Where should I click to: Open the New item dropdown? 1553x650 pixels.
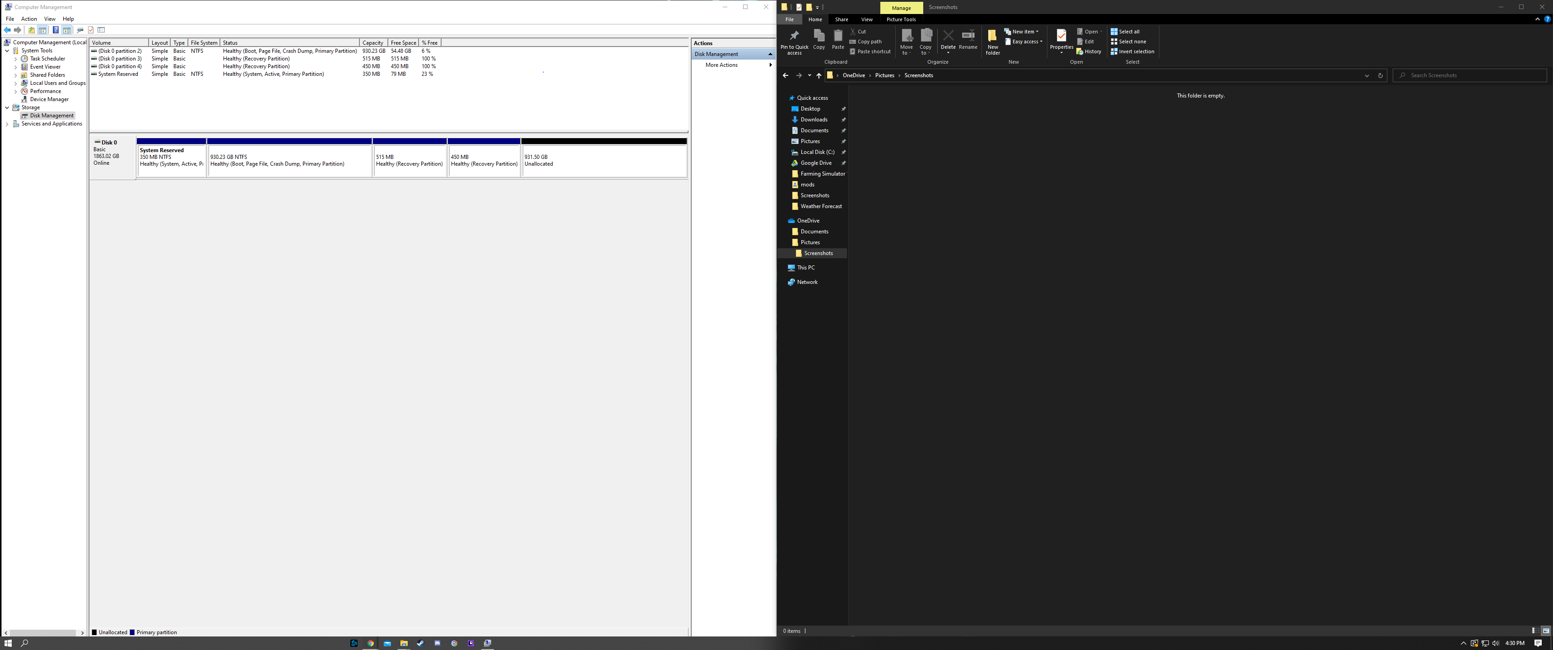click(1021, 32)
